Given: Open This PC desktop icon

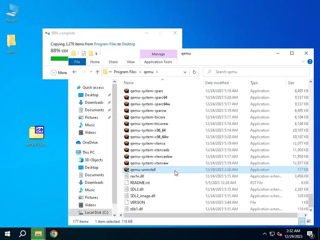Looking at the screenshot, I should click(12, 12).
